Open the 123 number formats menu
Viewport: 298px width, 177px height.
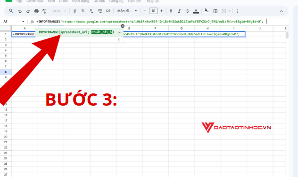(108, 11)
